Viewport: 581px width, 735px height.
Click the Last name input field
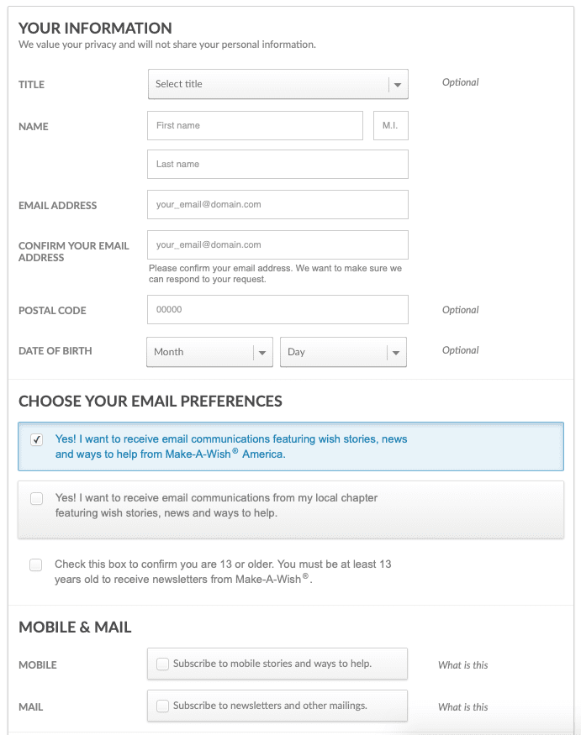[x=277, y=163]
